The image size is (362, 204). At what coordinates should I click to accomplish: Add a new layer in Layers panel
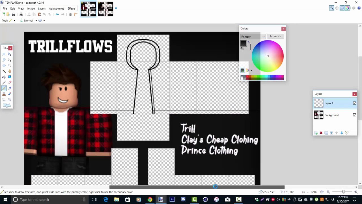[316, 133]
